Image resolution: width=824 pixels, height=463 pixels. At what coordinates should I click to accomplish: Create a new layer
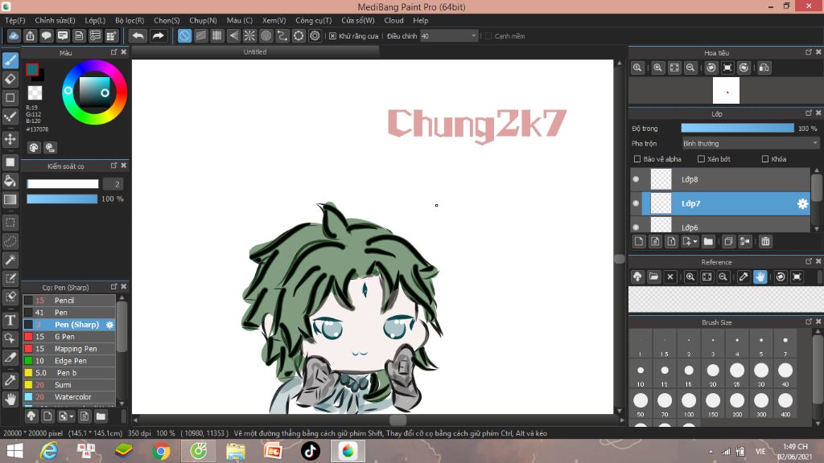coord(638,241)
